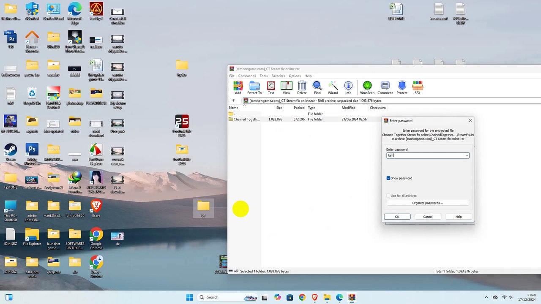
Task: Click the VirusScan toolbar icon
Action: click(x=367, y=88)
